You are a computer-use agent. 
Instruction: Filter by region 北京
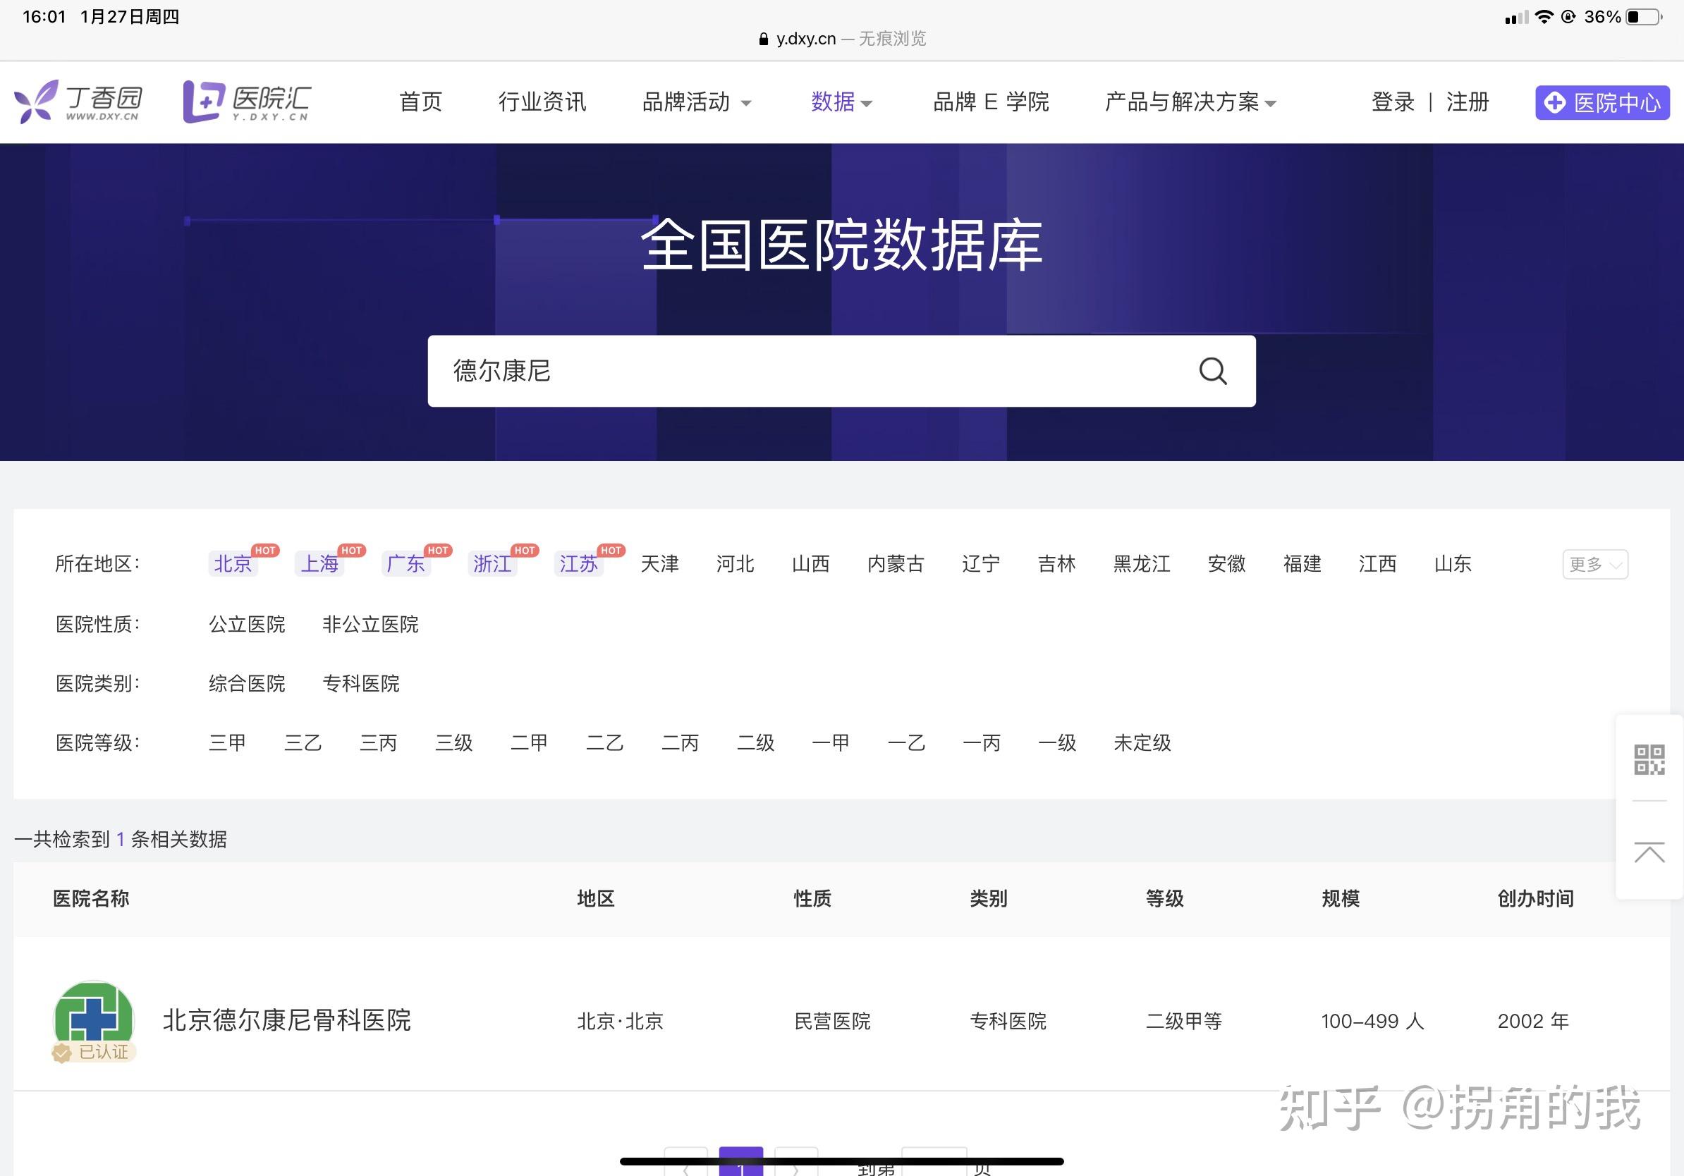(233, 563)
